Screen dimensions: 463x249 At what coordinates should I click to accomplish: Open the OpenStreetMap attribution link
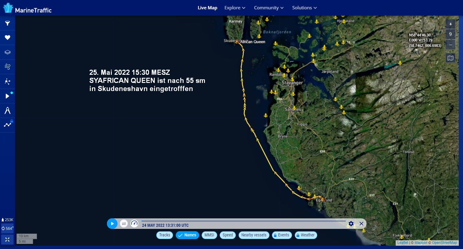[444, 243]
